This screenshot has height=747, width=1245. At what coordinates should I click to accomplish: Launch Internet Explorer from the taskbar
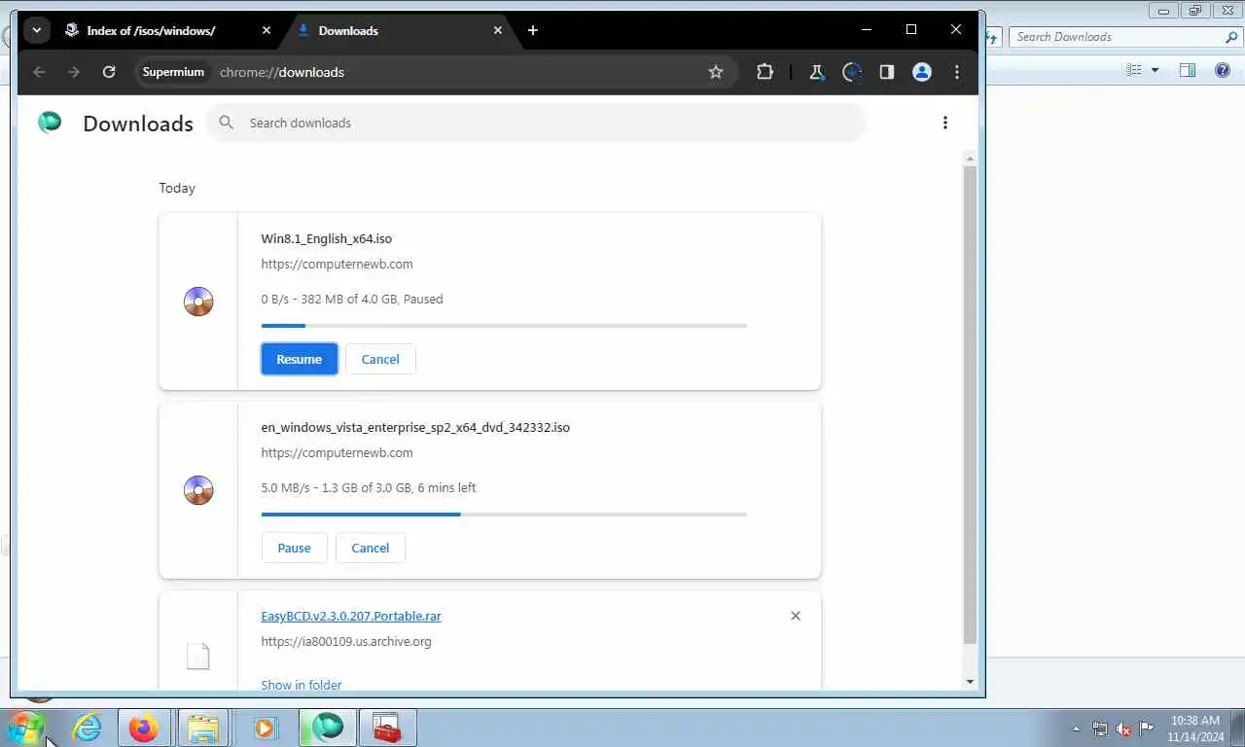88,728
